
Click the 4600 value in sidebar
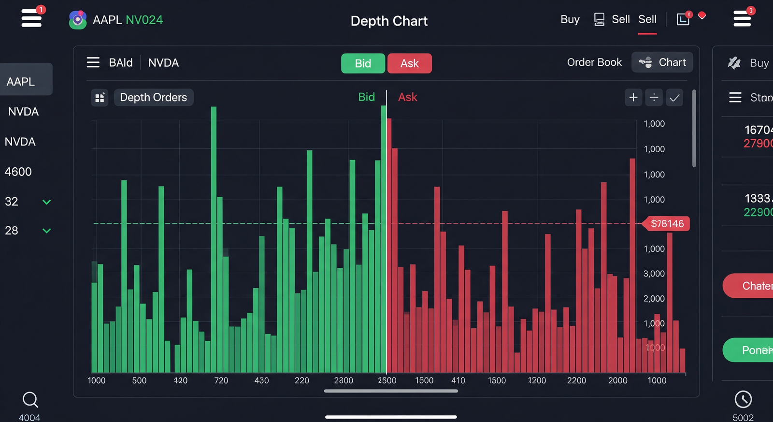(18, 172)
